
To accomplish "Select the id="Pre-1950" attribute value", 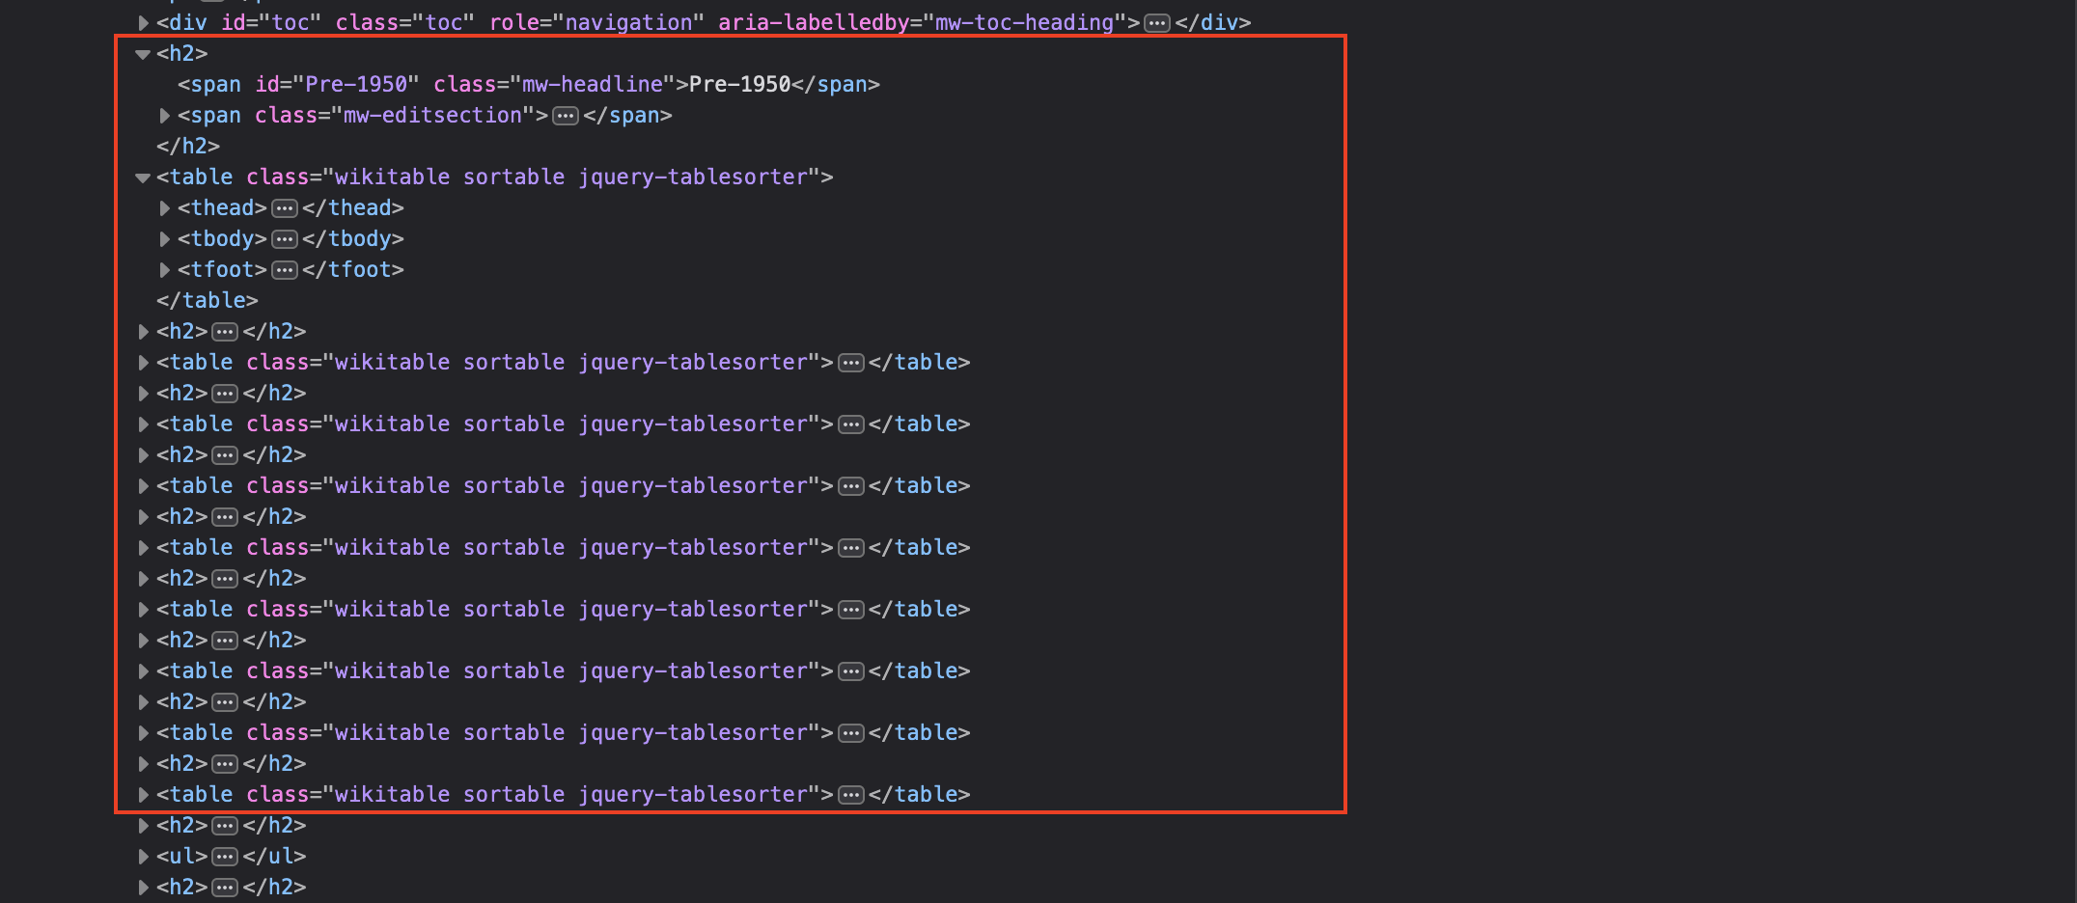I will pyautogui.click(x=356, y=85).
